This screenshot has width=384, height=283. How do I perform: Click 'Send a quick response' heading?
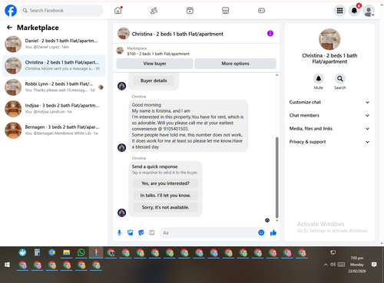click(x=154, y=166)
